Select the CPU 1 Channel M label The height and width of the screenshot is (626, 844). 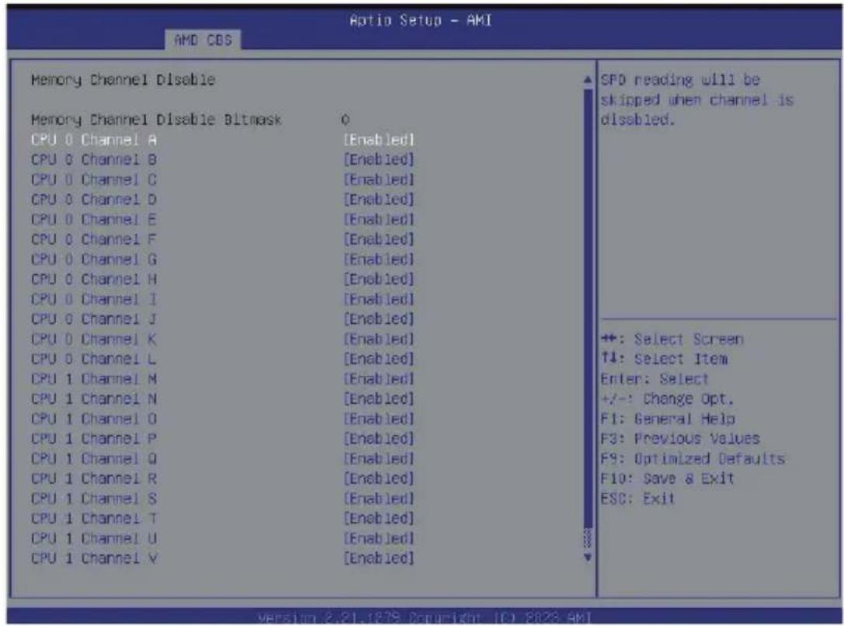tap(94, 379)
